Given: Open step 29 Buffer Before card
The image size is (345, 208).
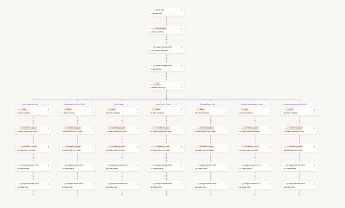Looking at the screenshot, I should [210, 167].
